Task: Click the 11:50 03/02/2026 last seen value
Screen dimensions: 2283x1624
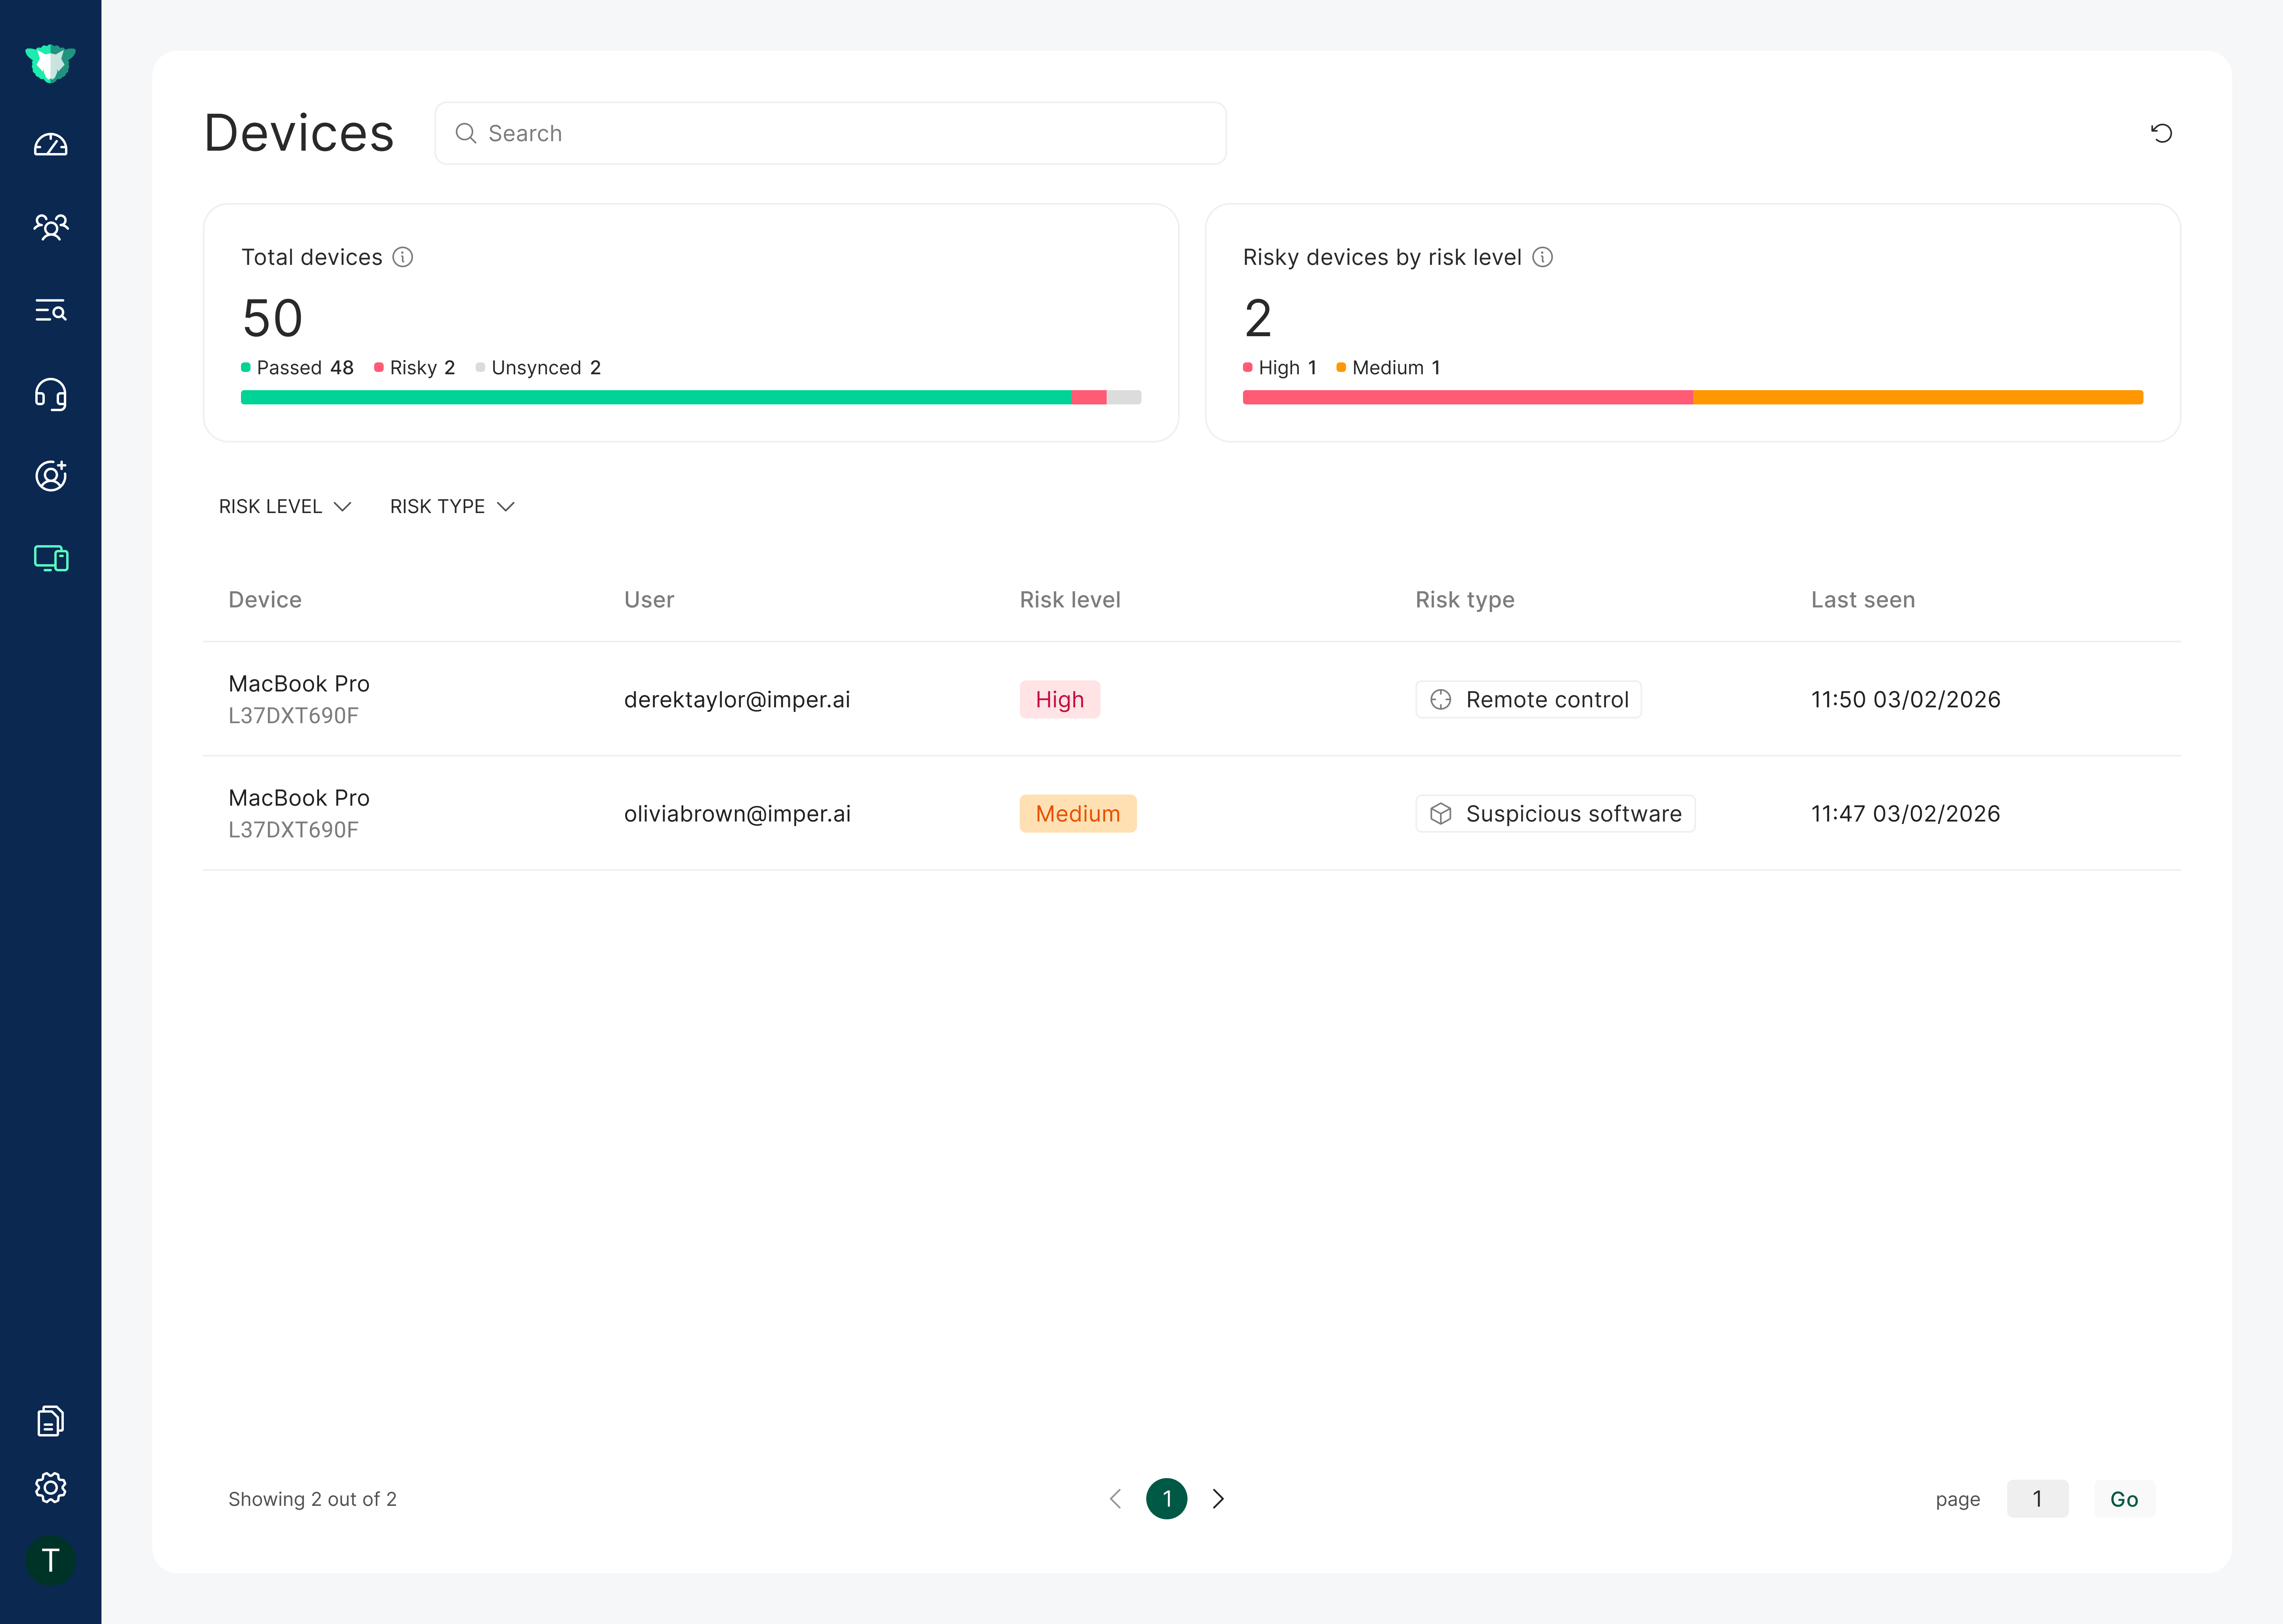Action: coord(1905,700)
